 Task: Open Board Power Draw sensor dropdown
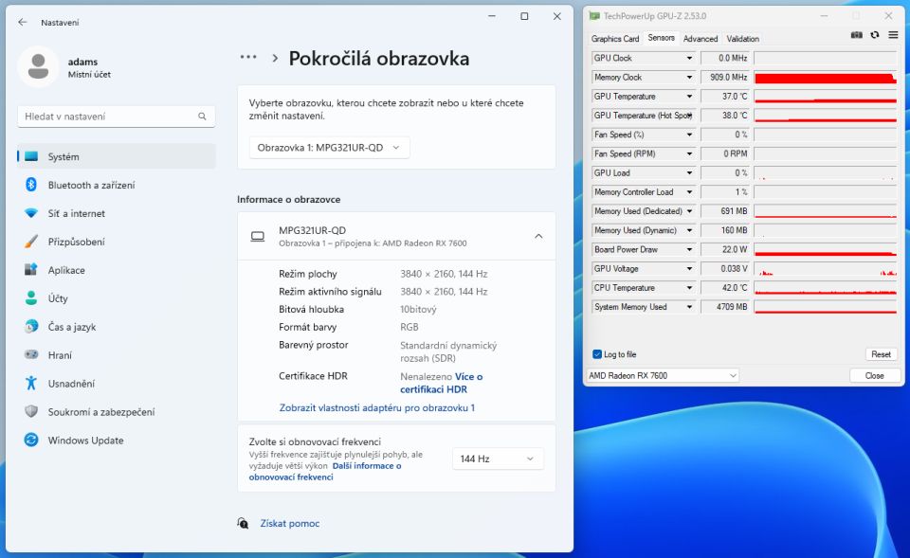point(689,249)
